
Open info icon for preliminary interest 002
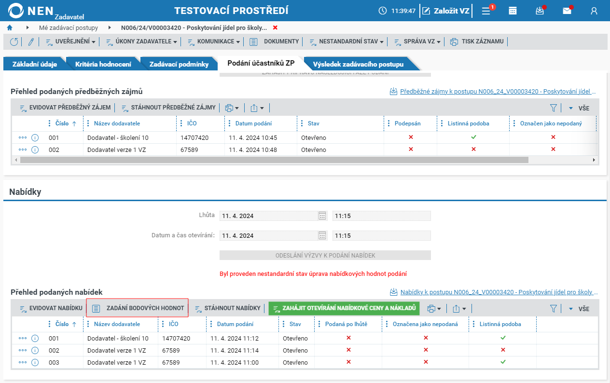[35, 150]
